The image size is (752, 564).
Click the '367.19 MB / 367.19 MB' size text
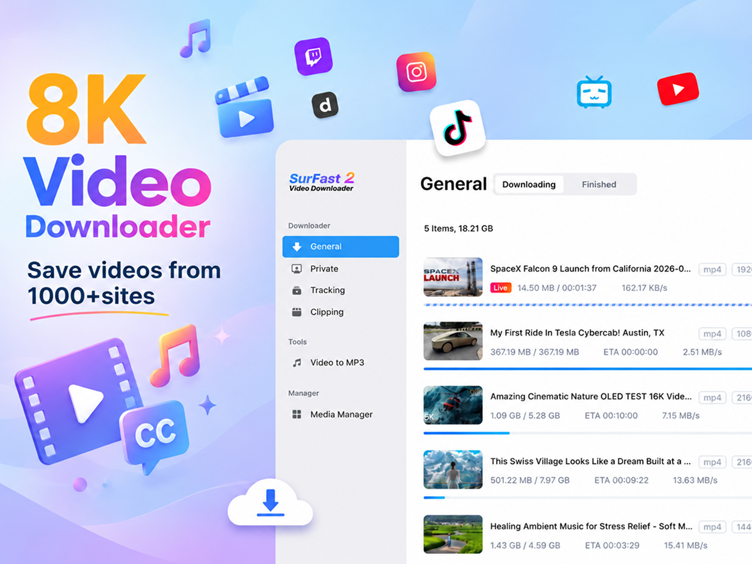535,352
